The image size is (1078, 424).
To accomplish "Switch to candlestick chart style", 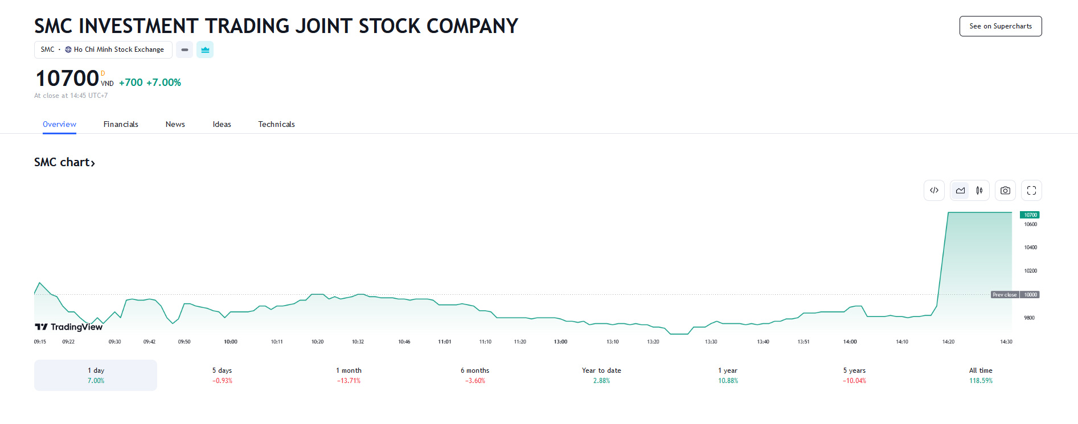I will [979, 191].
